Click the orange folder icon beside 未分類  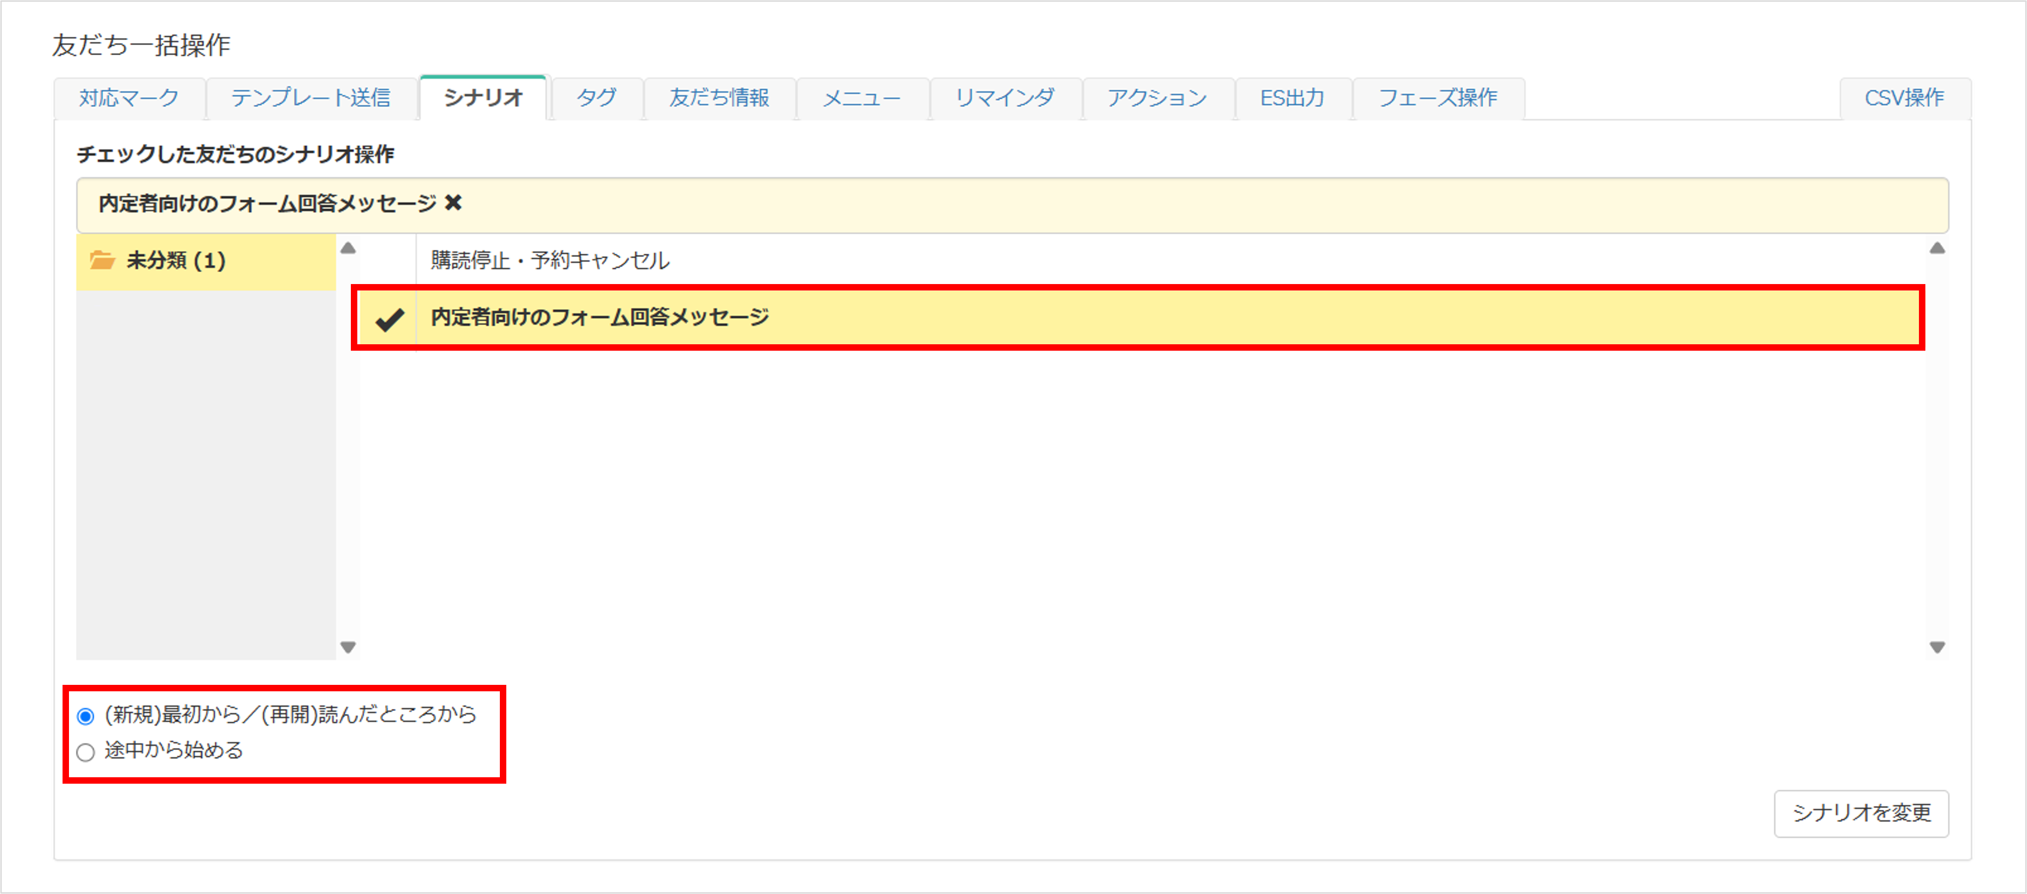pyautogui.click(x=102, y=260)
